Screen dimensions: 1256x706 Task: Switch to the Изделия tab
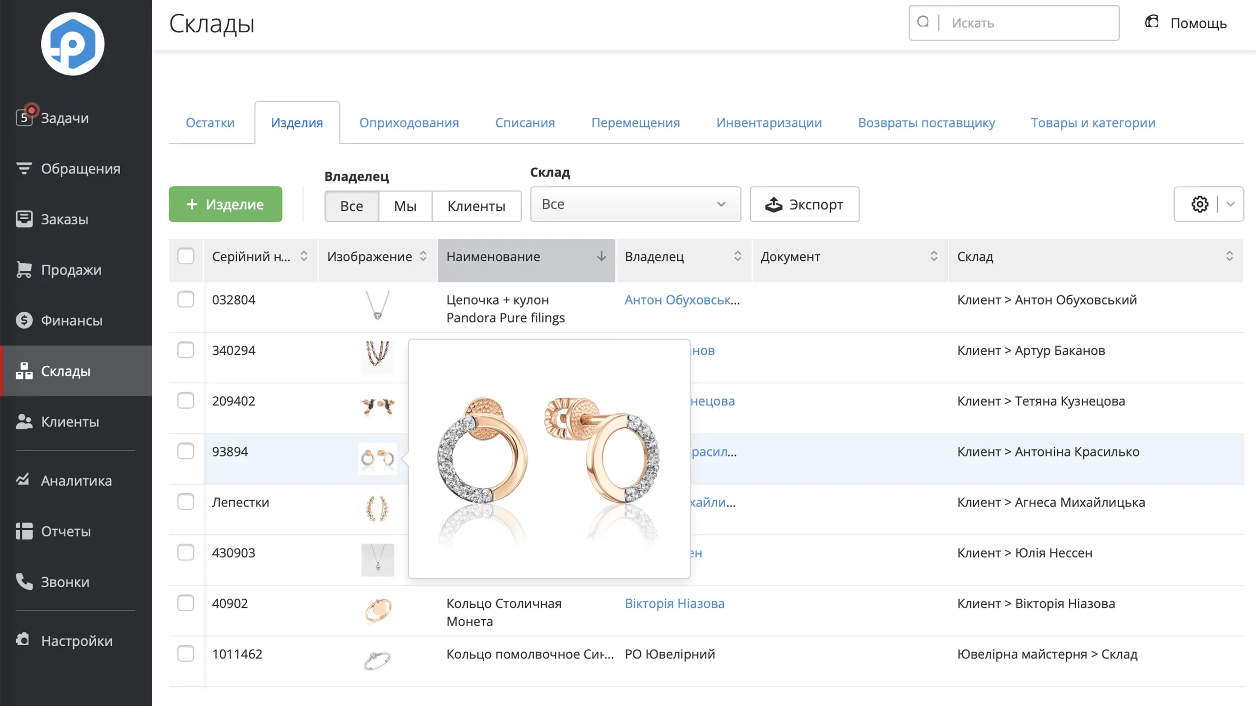[x=297, y=123]
